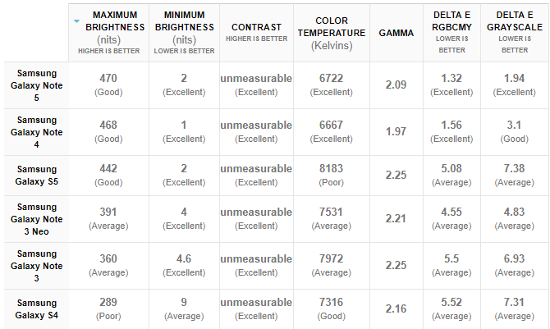Click the 470 nits cell for Note 5
The image size is (550, 329).
coord(108,85)
